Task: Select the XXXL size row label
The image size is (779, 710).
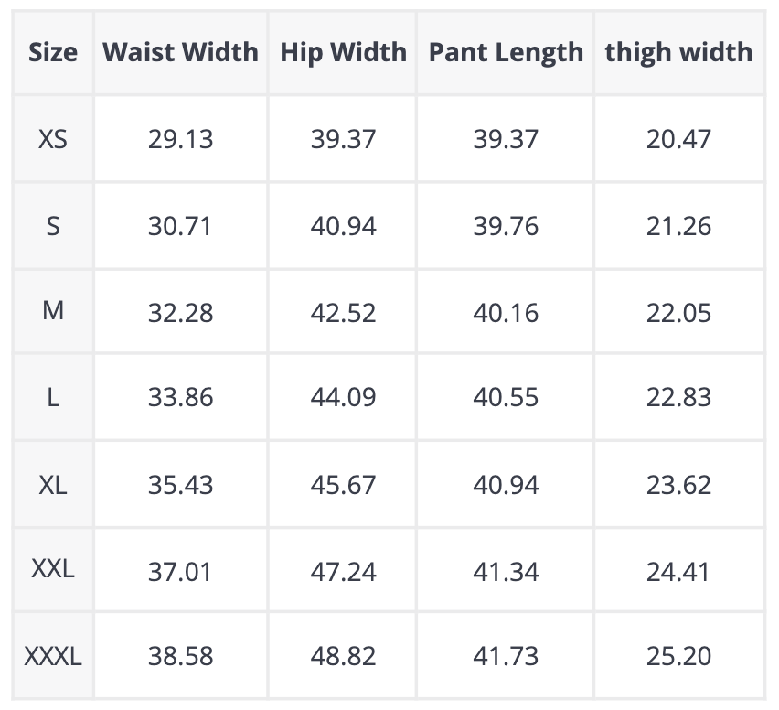Action: (x=53, y=656)
